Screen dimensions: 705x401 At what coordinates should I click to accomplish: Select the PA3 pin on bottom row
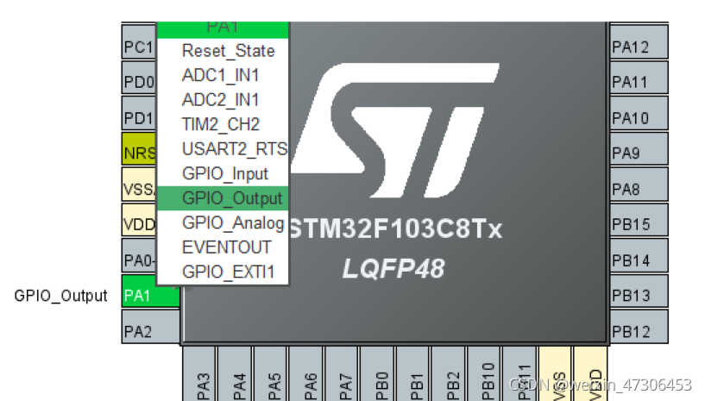tap(199, 373)
